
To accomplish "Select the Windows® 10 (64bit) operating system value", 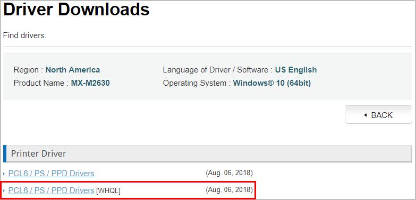I will point(272,83).
